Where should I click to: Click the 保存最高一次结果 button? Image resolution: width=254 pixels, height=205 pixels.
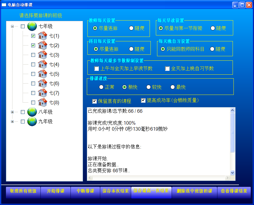pyautogui.click(x=151, y=193)
